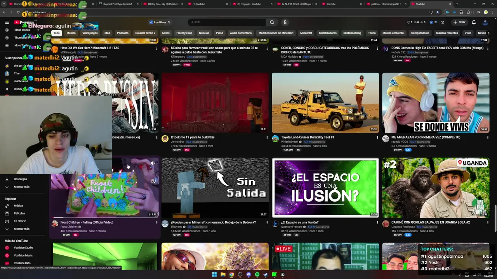Open options for '¿El Espacio es una Ilusión?' video
The width and height of the screenshot is (497, 279).
click(377, 222)
